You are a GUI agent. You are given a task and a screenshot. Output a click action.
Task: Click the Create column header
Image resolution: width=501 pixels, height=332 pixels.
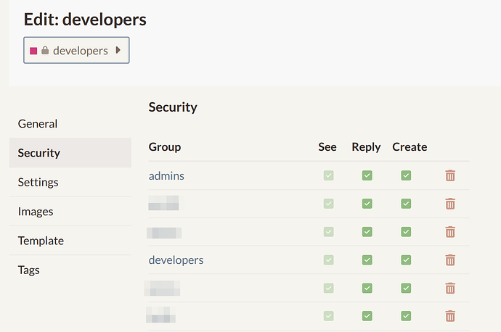coord(410,147)
